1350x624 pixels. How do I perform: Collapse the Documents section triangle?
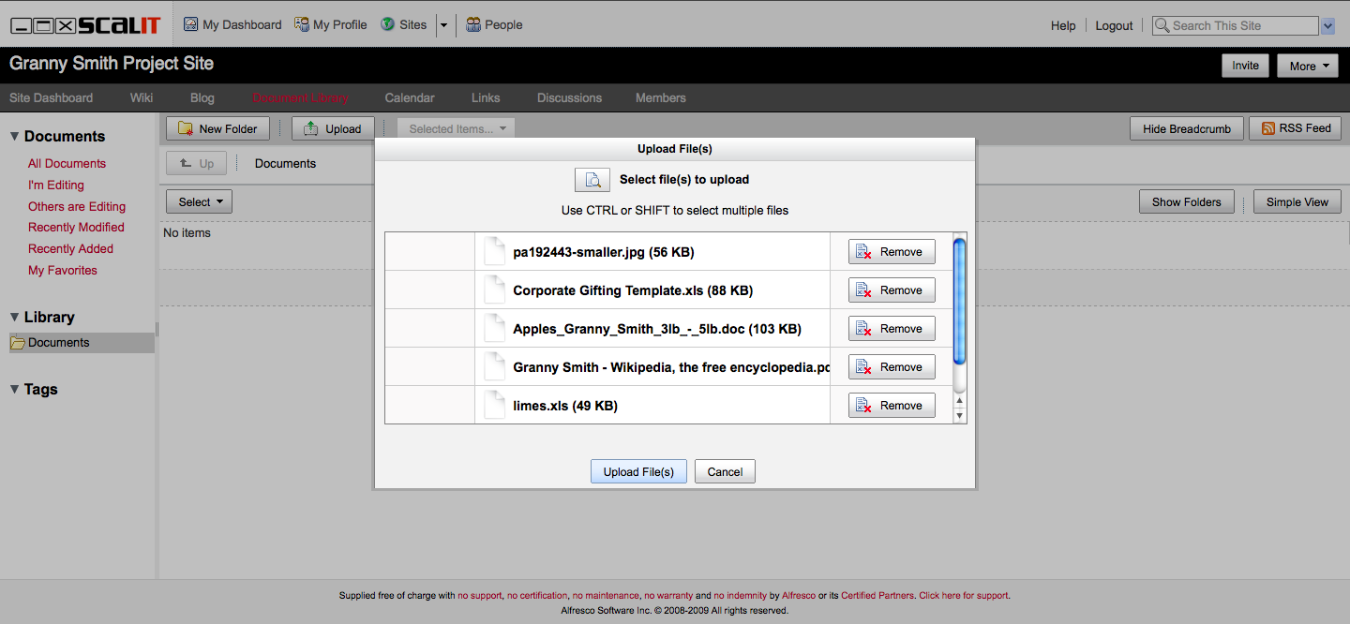pyautogui.click(x=15, y=137)
